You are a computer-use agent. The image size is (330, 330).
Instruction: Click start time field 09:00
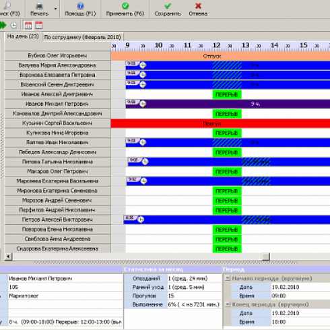tap(300, 296)
